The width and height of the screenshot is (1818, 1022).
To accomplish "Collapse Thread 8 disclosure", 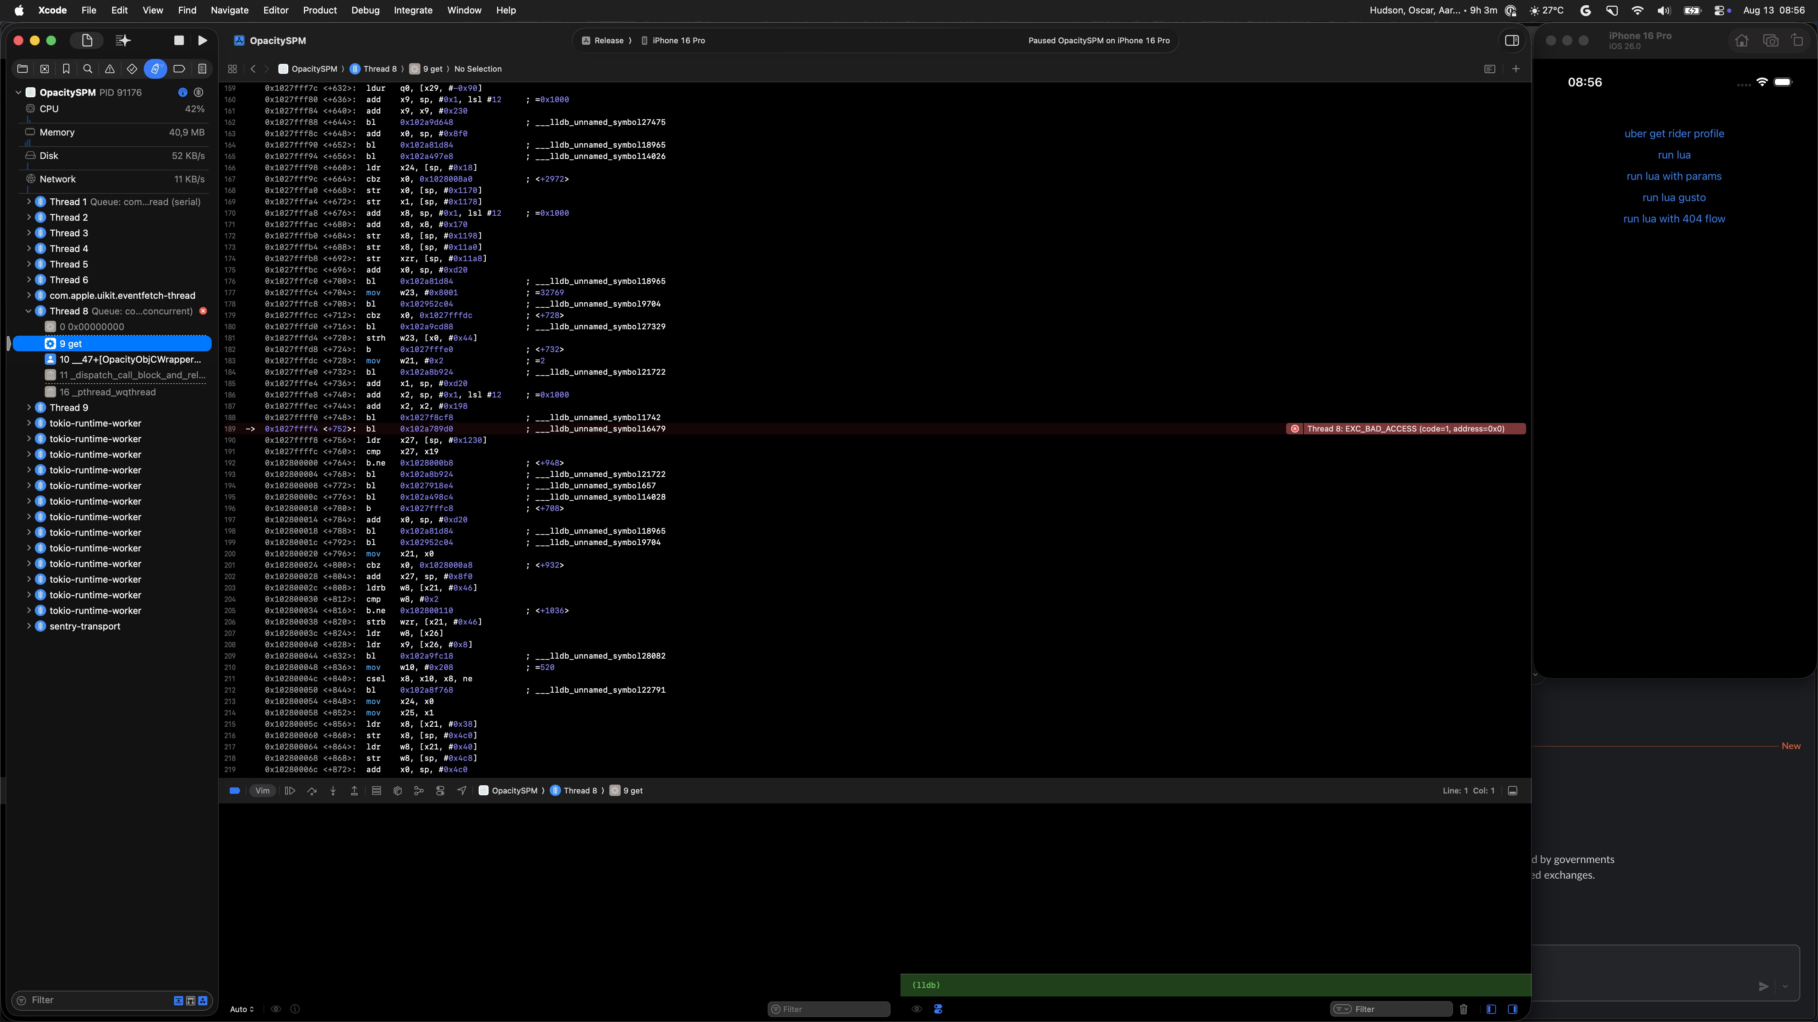I will tap(29, 311).
